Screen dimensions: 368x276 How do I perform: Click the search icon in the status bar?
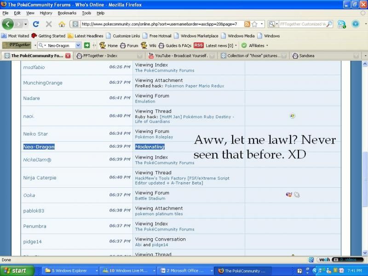click(x=311, y=259)
